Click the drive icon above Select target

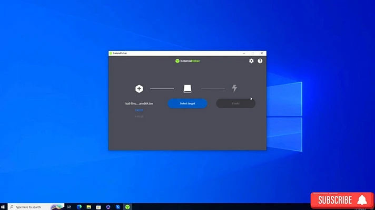click(187, 89)
